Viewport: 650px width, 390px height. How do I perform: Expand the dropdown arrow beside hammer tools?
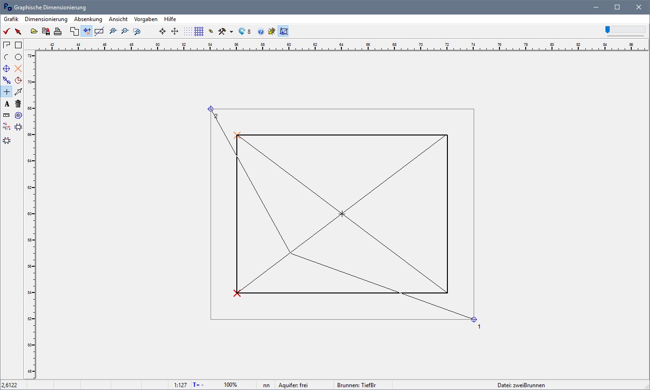click(x=231, y=32)
